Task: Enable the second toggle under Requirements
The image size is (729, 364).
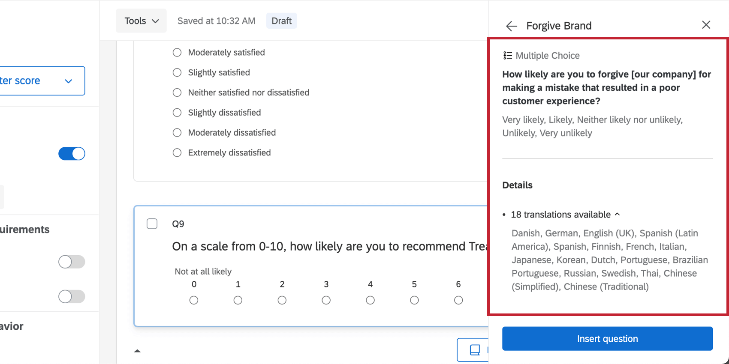Action: coord(72,296)
